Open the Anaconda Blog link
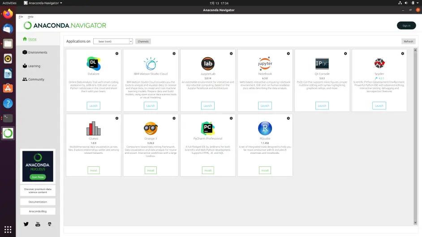 [38, 211]
